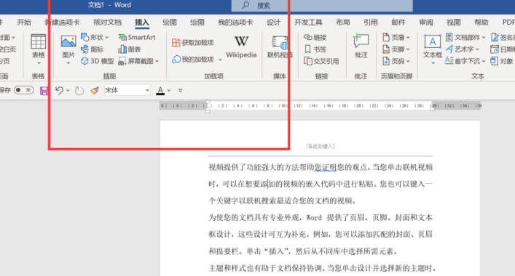Open the 形状 shapes gallery
This screenshot has height=276, width=515.
[95, 37]
